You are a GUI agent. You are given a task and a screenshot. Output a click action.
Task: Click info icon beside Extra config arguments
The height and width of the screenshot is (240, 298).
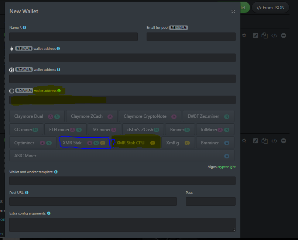(x=49, y=213)
